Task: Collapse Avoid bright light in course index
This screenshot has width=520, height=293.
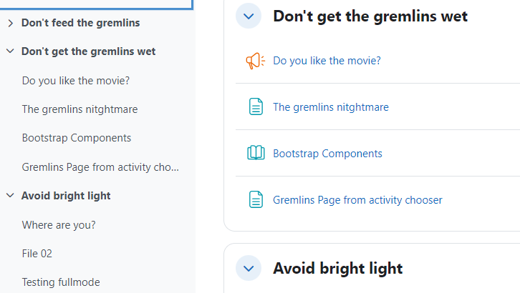Action: point(10,195)
